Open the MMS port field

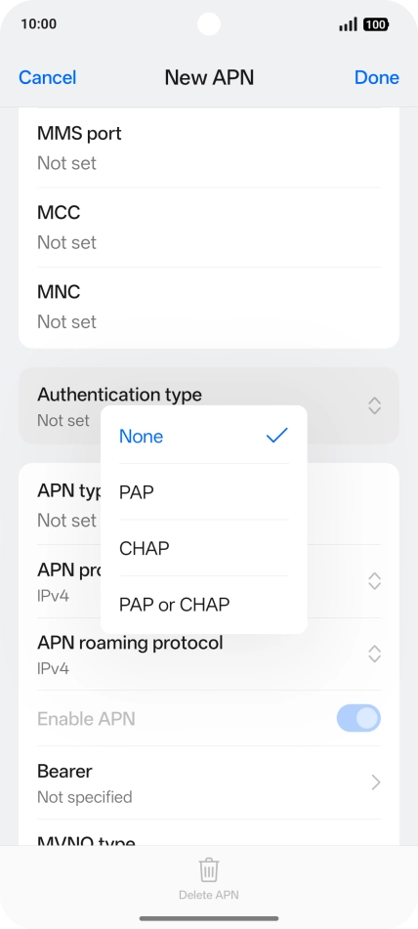[209, 148]
